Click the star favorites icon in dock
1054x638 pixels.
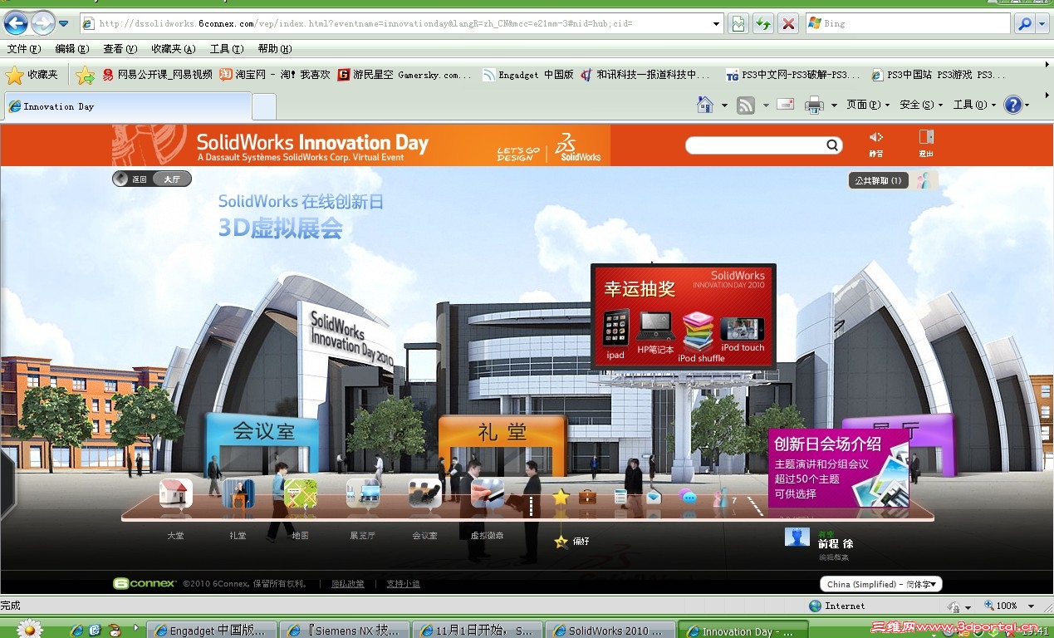(x=561, y=497)
